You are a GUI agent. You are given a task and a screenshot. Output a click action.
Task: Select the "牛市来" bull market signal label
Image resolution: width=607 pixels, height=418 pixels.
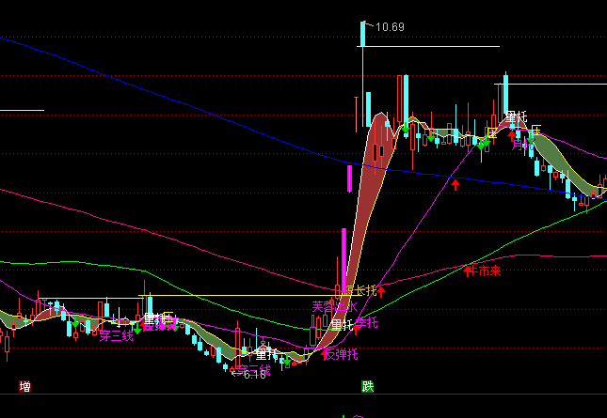coord(483,271)
